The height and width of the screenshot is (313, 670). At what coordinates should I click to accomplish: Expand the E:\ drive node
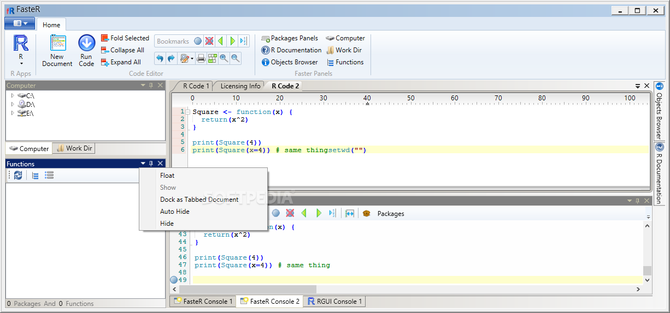tap(13, 113)
